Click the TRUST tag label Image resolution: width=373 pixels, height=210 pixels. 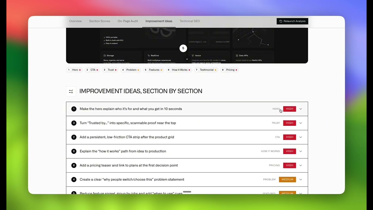coord(276,123)
